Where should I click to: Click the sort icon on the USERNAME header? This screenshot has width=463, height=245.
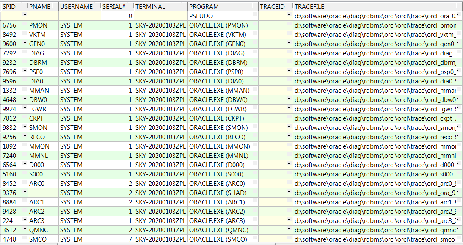[97, 6]
